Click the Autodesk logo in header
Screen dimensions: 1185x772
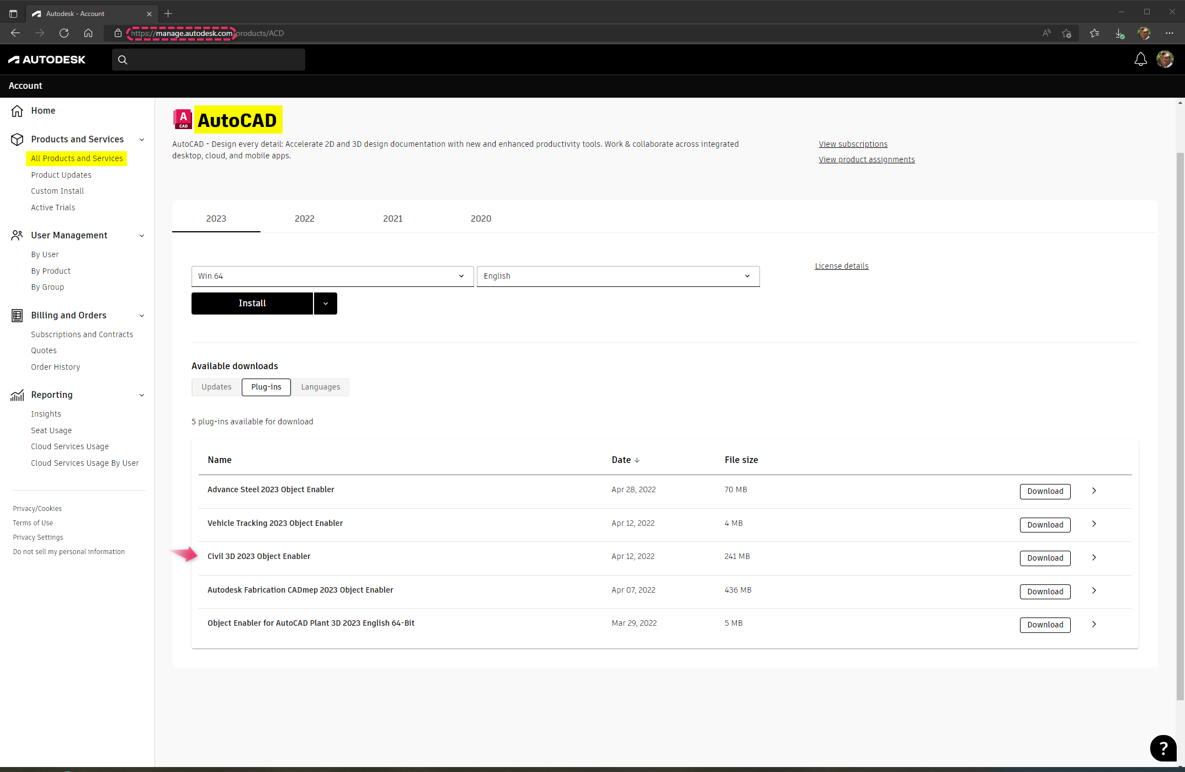[47, 60]
